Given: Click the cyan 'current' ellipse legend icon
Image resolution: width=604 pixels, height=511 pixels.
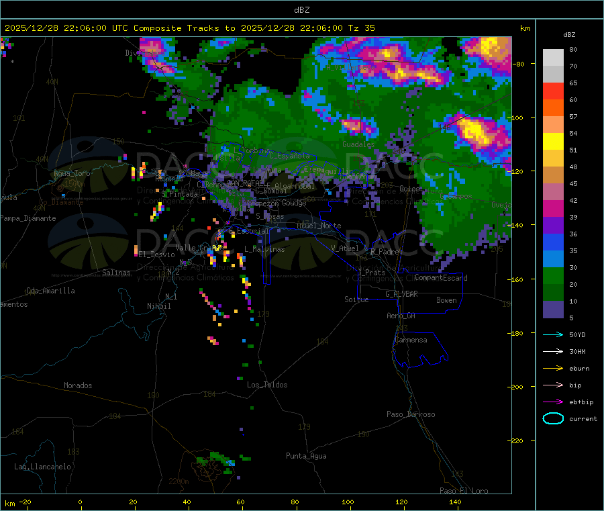Looking at the screenshot, I should click(x=553, y=418).
